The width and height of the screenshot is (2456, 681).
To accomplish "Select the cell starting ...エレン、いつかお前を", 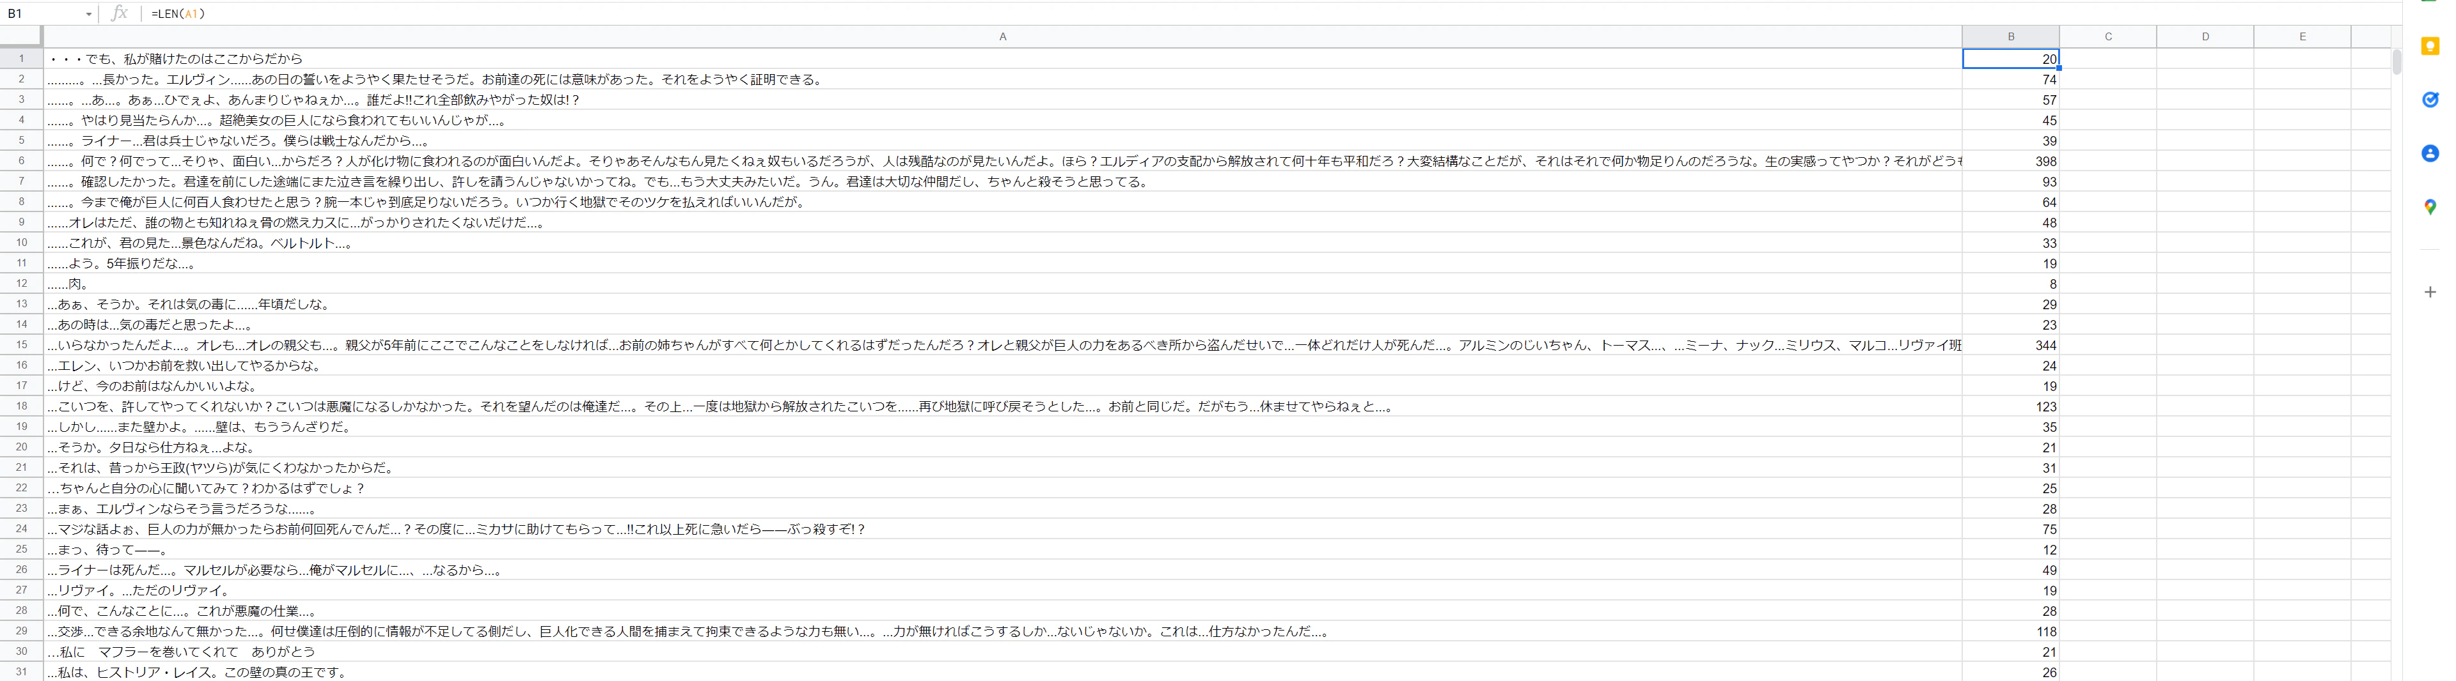I will [1003, 365].
